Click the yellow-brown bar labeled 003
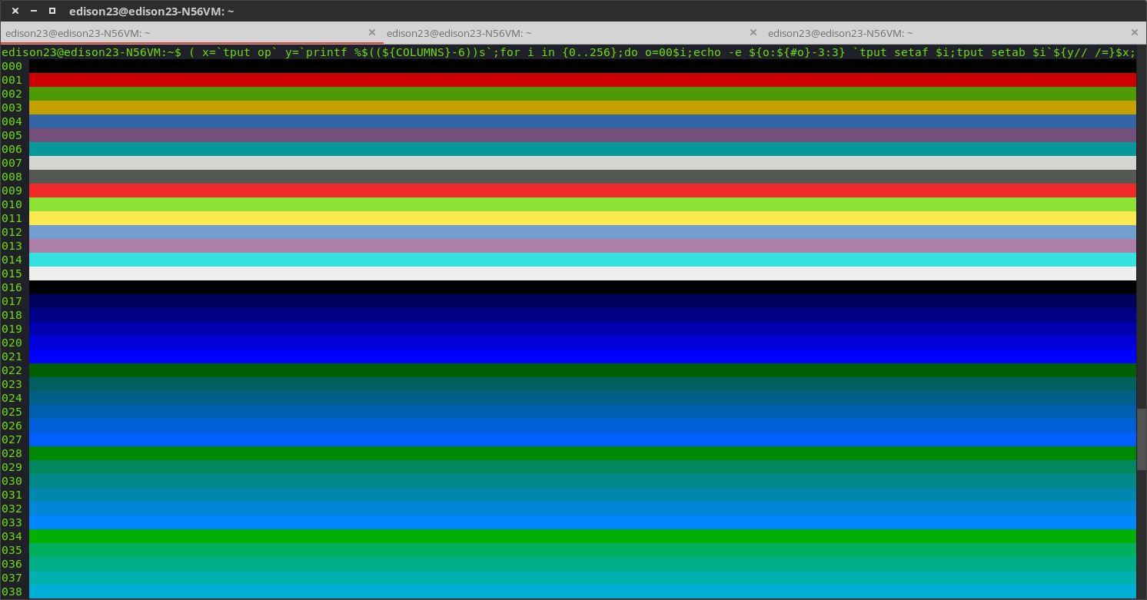Viewport: 1147px width, 600px height. pos(583,108)
